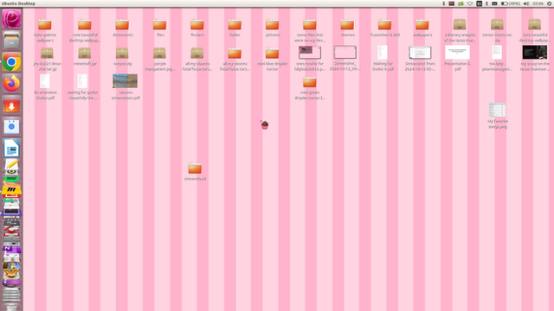Open the network indicator in top panel
Viewport: 554px width, 311px height.
pyautogui.click(x=470, y=3)
